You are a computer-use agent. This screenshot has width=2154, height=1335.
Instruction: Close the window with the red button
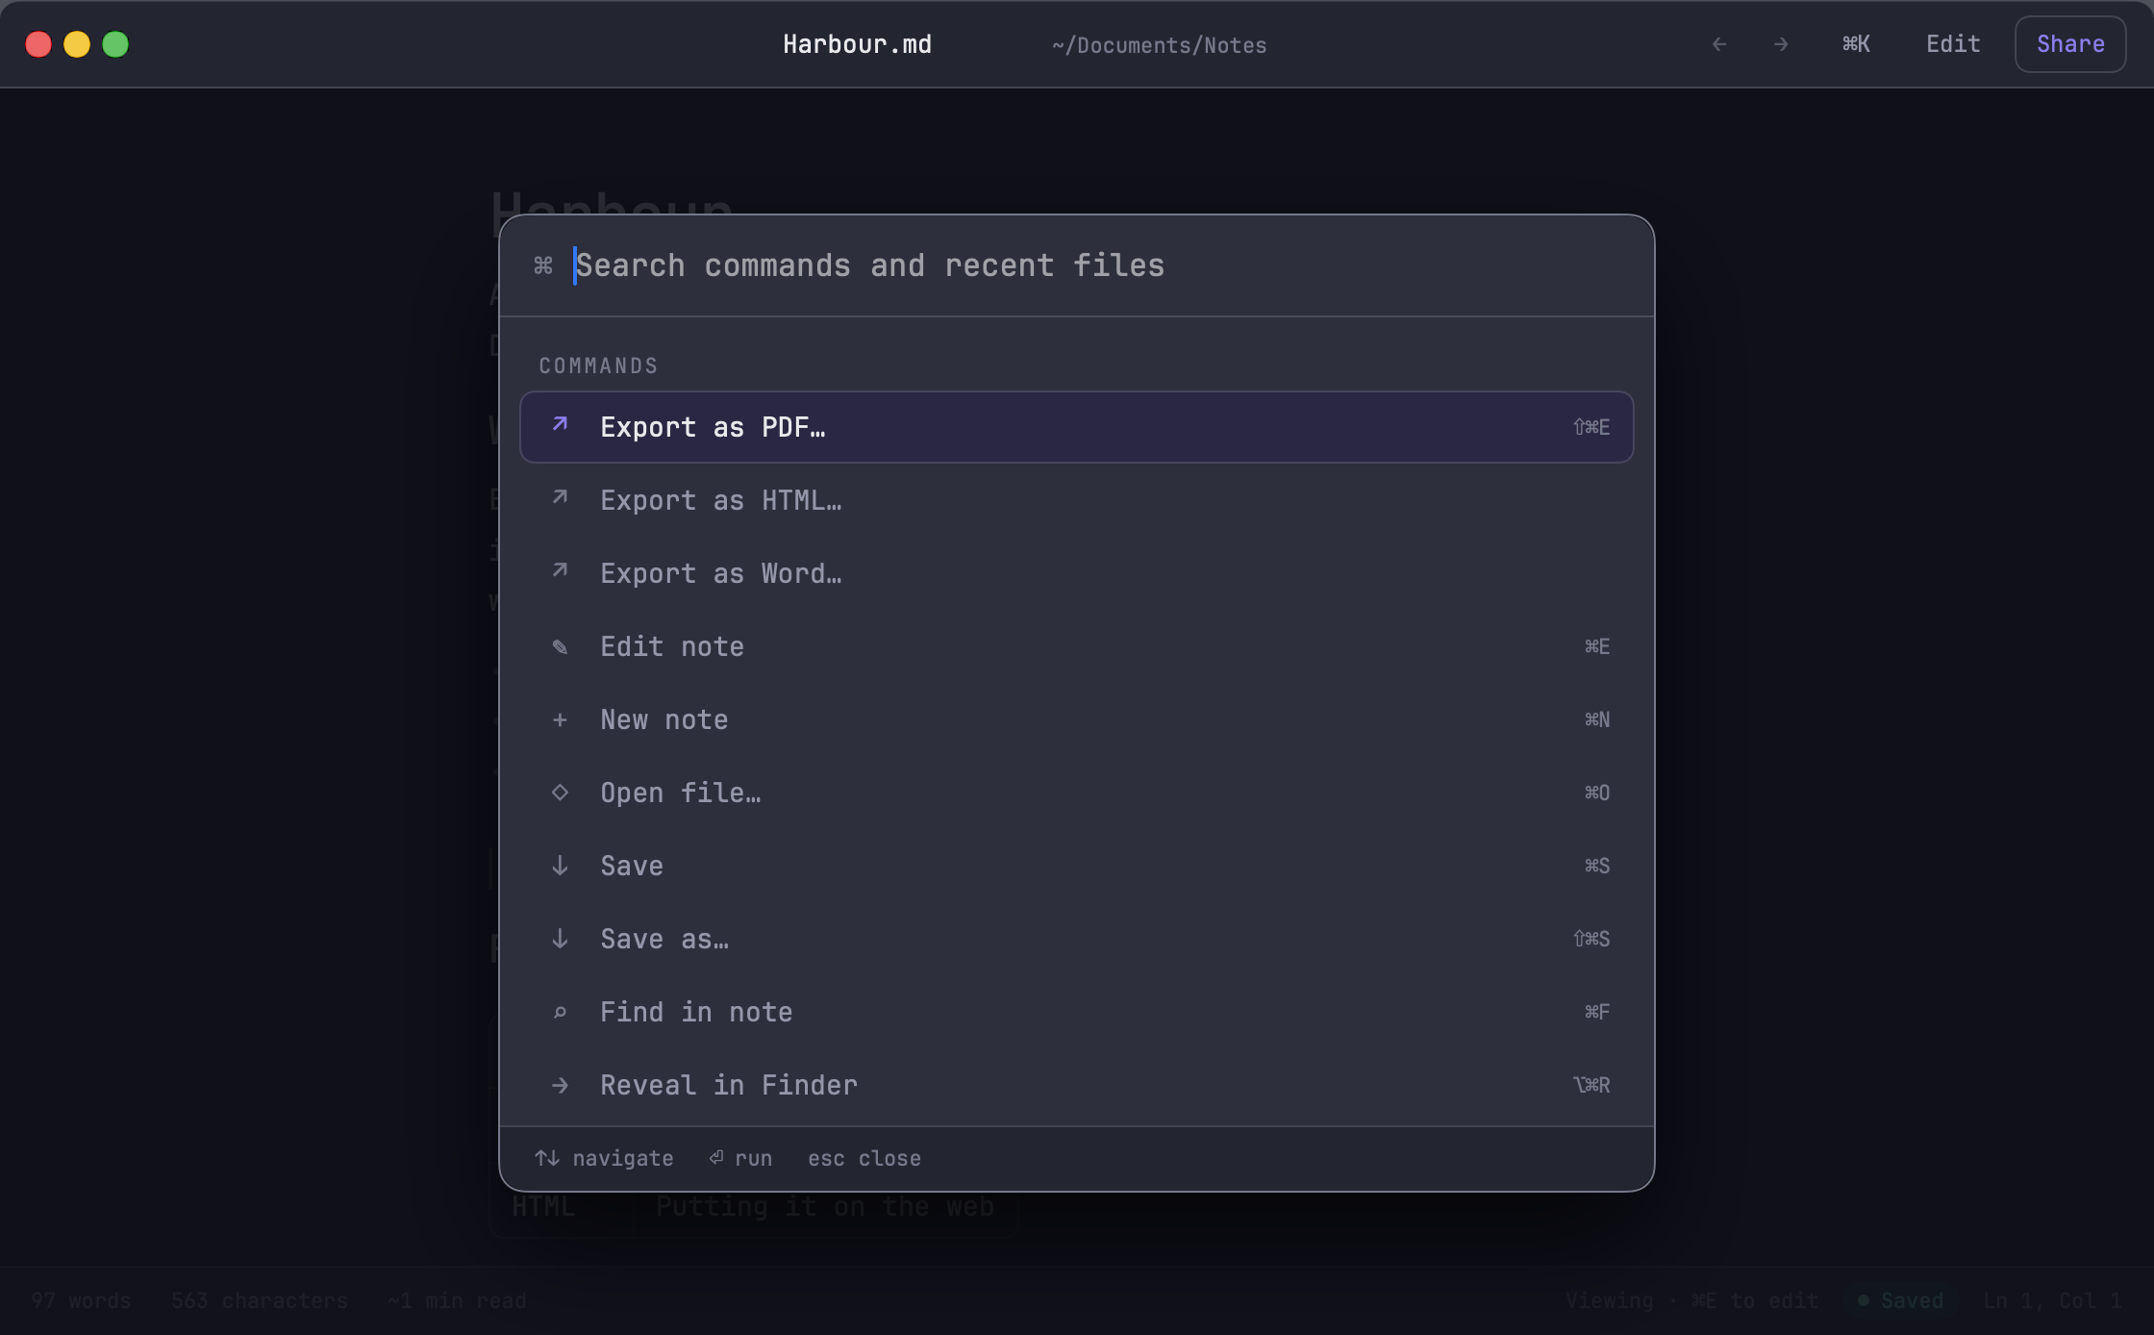point(38,44)
